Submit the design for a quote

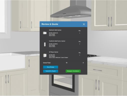point(51,71)
